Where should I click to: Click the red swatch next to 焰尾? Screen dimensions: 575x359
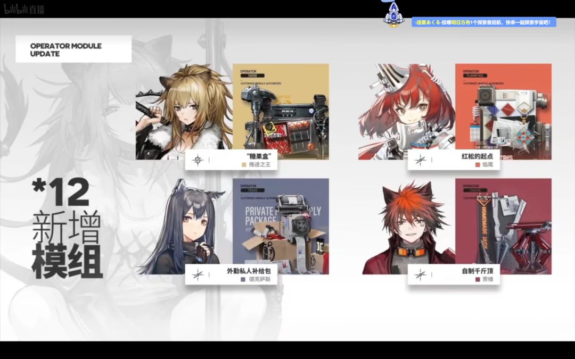click(478, 165)
